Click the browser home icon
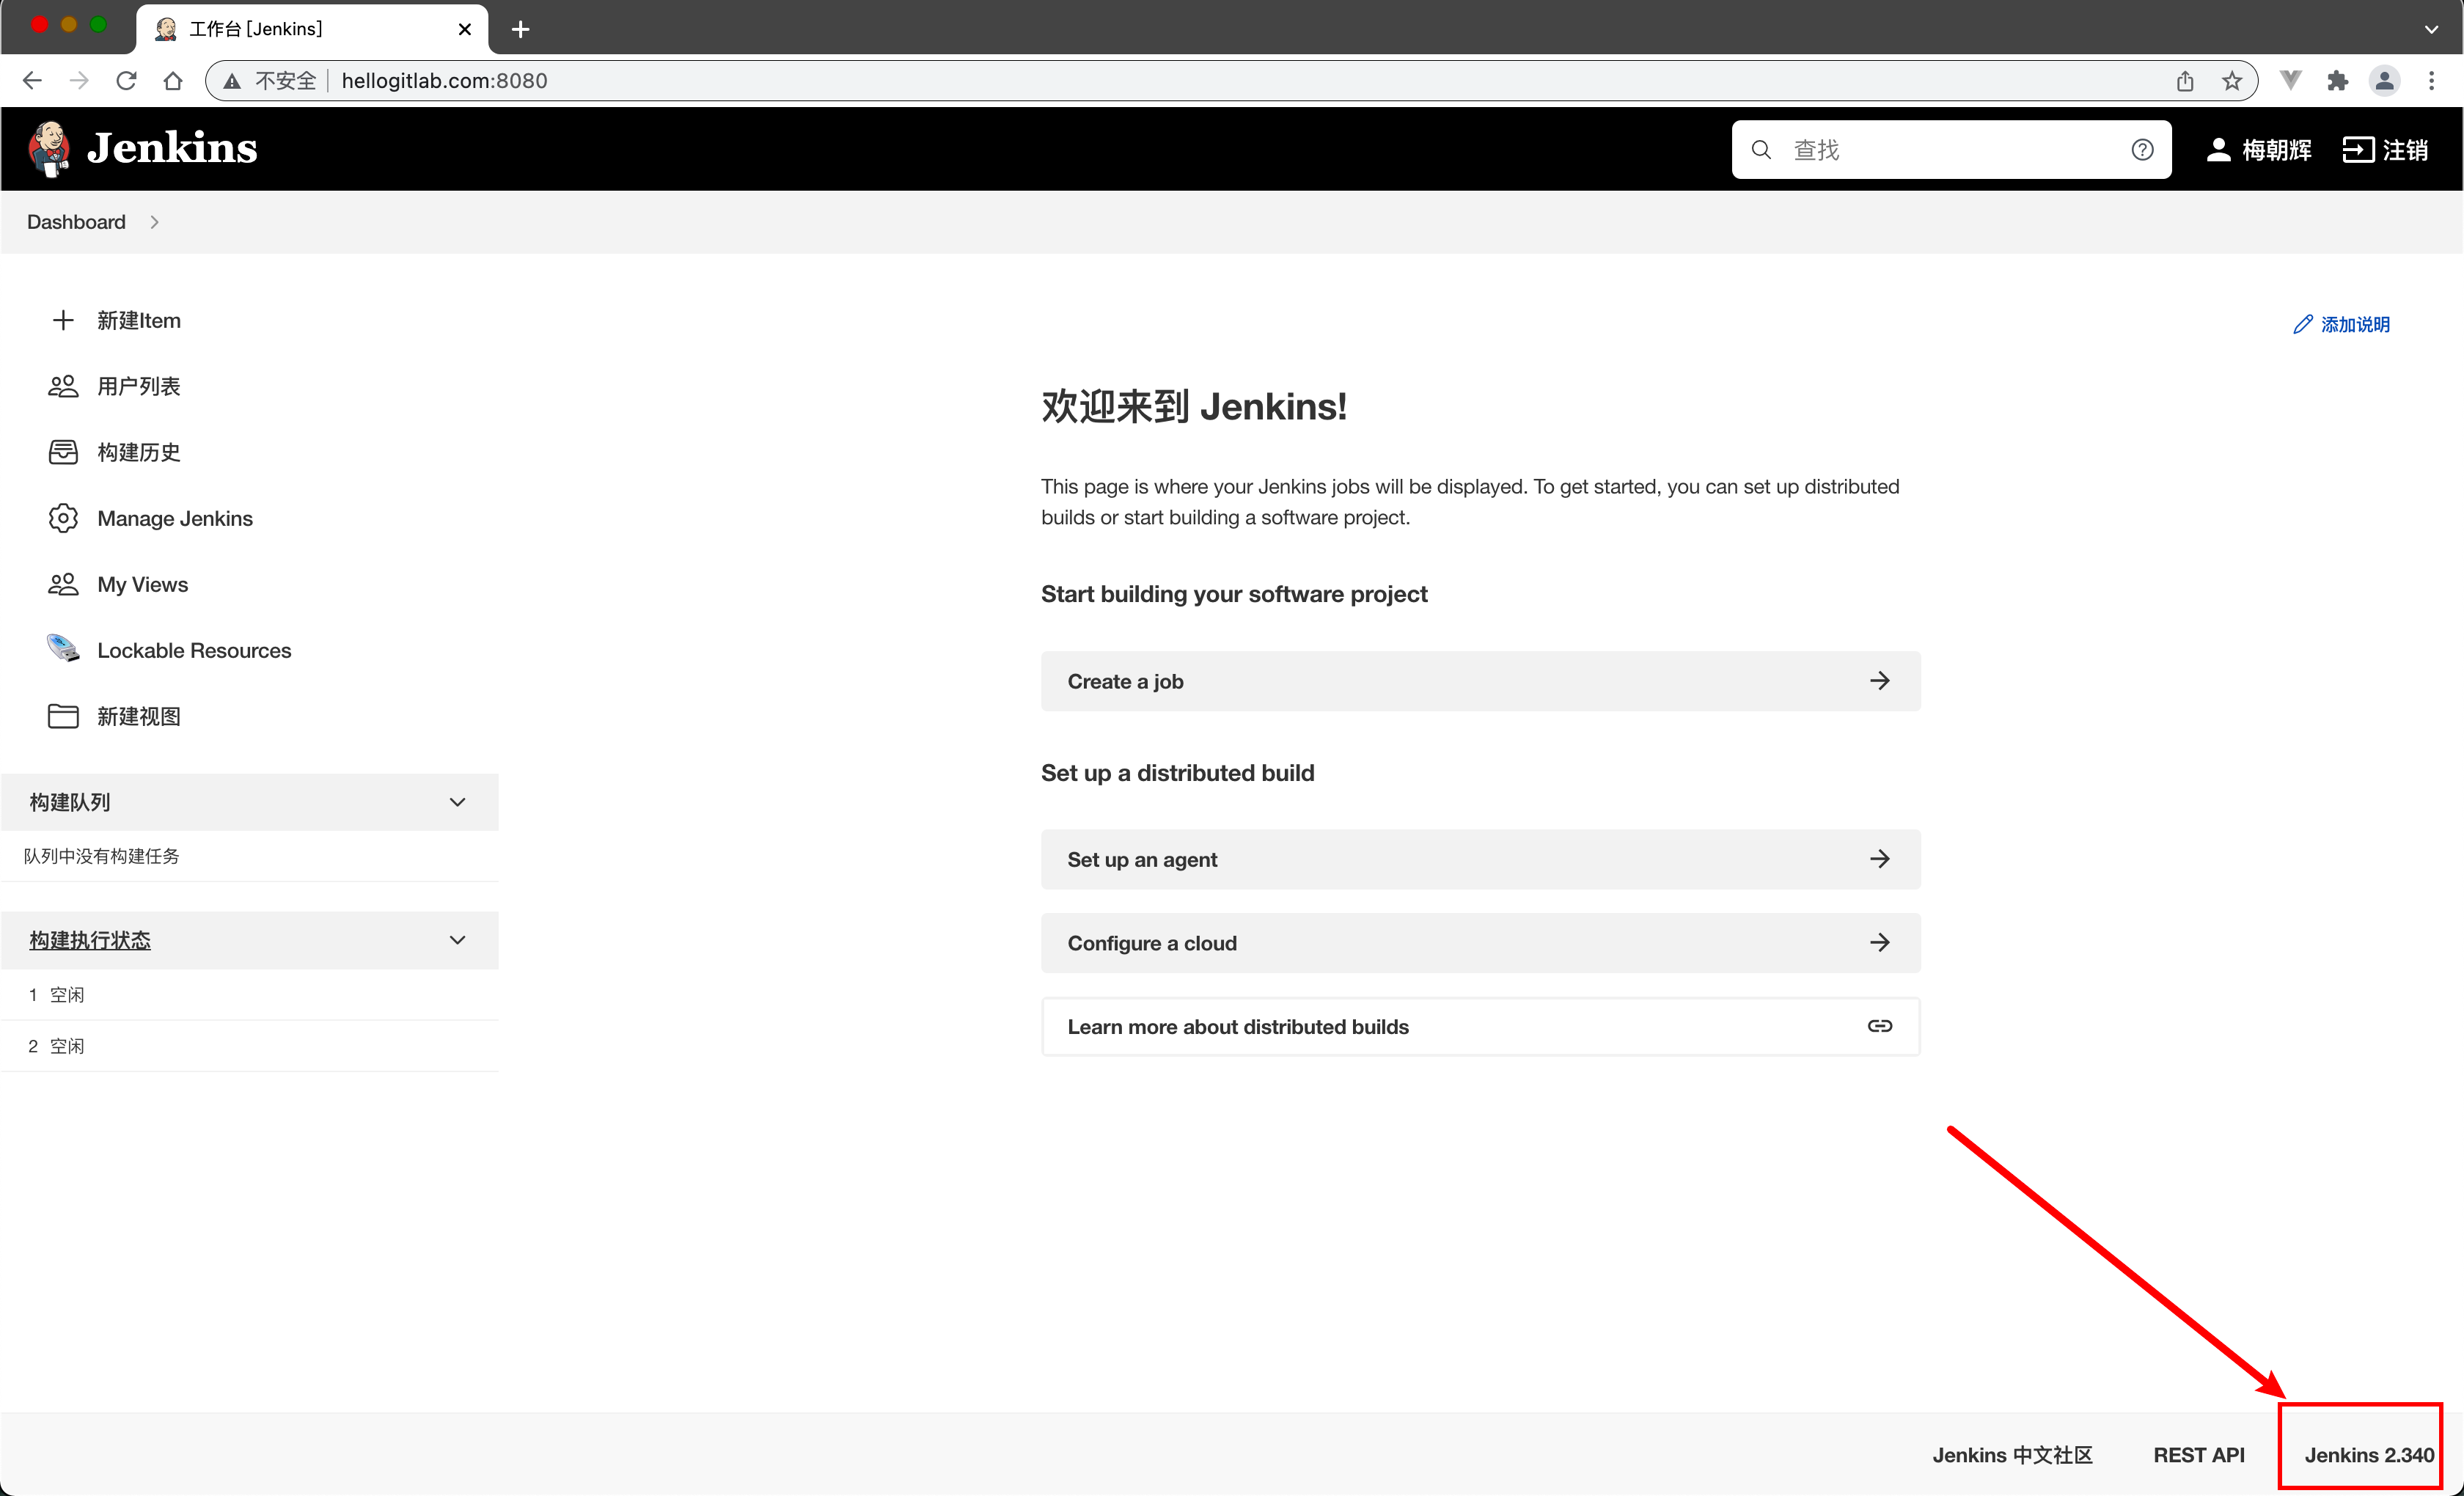2464x1496 pixels. click(x=173, y=81)
